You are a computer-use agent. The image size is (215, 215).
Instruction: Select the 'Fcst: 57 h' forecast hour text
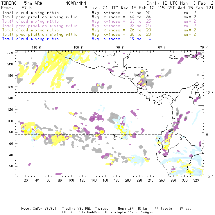point(16,8)
